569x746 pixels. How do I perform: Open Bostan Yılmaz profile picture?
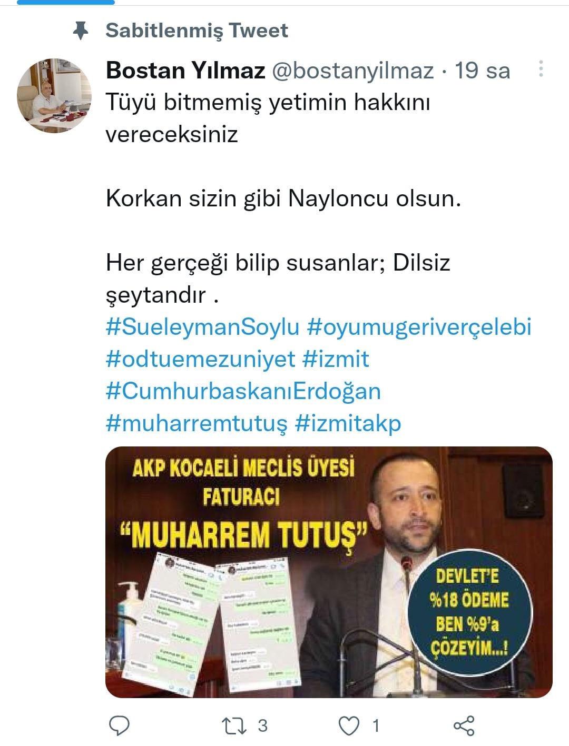54,95
